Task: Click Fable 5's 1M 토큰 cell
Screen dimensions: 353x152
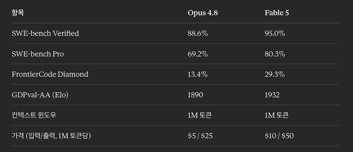Action: point(277,115)
